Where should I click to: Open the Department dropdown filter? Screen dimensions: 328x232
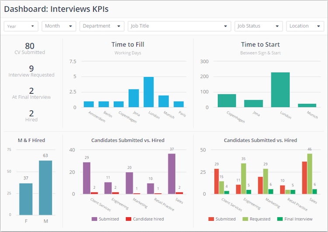tap(102, 26)
